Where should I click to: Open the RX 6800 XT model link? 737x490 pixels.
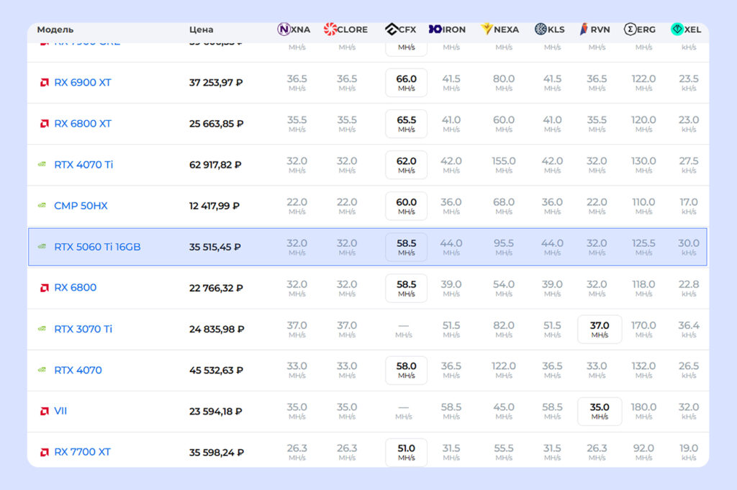point(83,124)
